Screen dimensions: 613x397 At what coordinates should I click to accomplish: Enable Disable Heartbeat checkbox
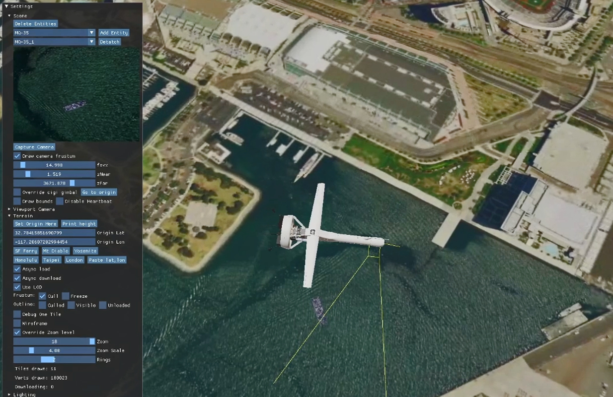tap(60, 201)
